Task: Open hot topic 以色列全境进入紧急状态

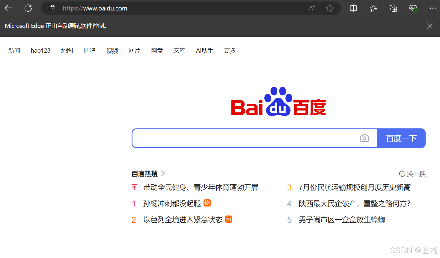Action: 183,220
